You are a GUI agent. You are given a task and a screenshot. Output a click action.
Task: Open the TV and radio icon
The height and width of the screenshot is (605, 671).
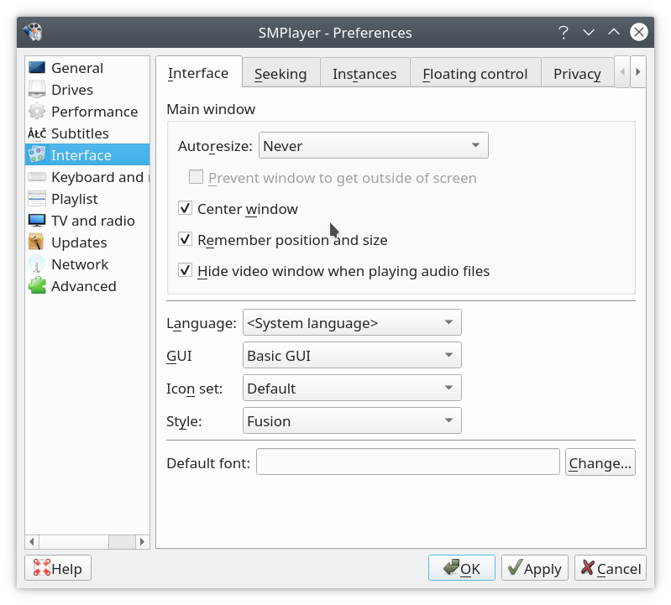coord(37,221)
